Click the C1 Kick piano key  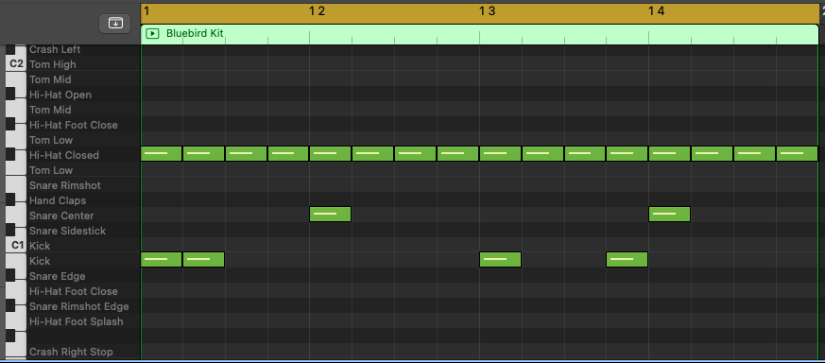15,245
